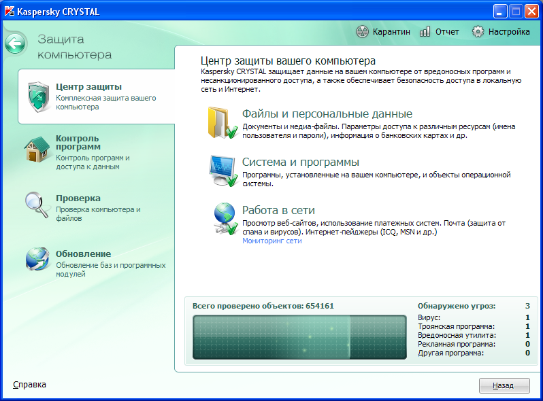
Task: Click 'Центр защиты вашего компьютера' heading
Action: [x=288, y=61]
